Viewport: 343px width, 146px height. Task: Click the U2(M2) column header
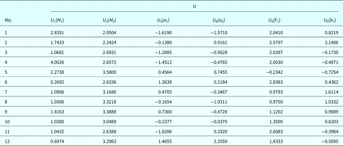click(109, 20)
